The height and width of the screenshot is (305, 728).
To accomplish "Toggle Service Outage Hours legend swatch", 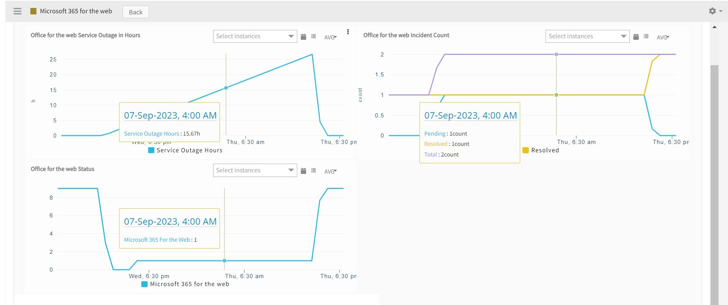I will pyautogui.click(x=151, y=150).
